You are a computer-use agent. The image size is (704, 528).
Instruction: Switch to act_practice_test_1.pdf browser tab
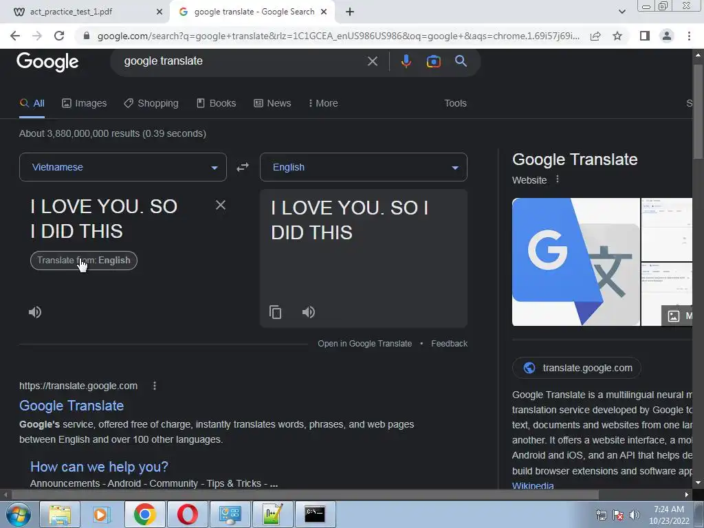[85, 12]
